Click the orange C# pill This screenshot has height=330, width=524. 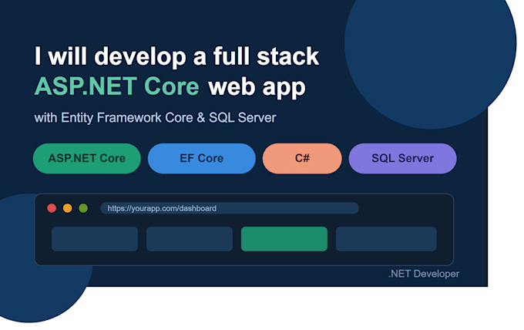tap(302, 159)
